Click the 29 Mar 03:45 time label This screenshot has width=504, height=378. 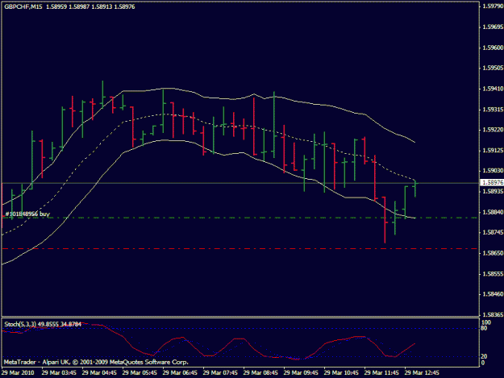pos(59,373)
